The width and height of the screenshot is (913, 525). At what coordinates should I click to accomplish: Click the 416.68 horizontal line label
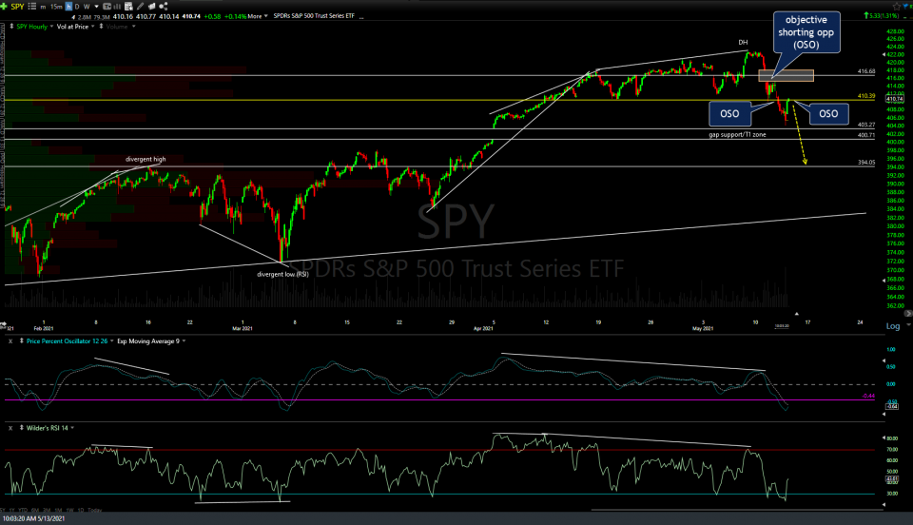coord(865,71)
